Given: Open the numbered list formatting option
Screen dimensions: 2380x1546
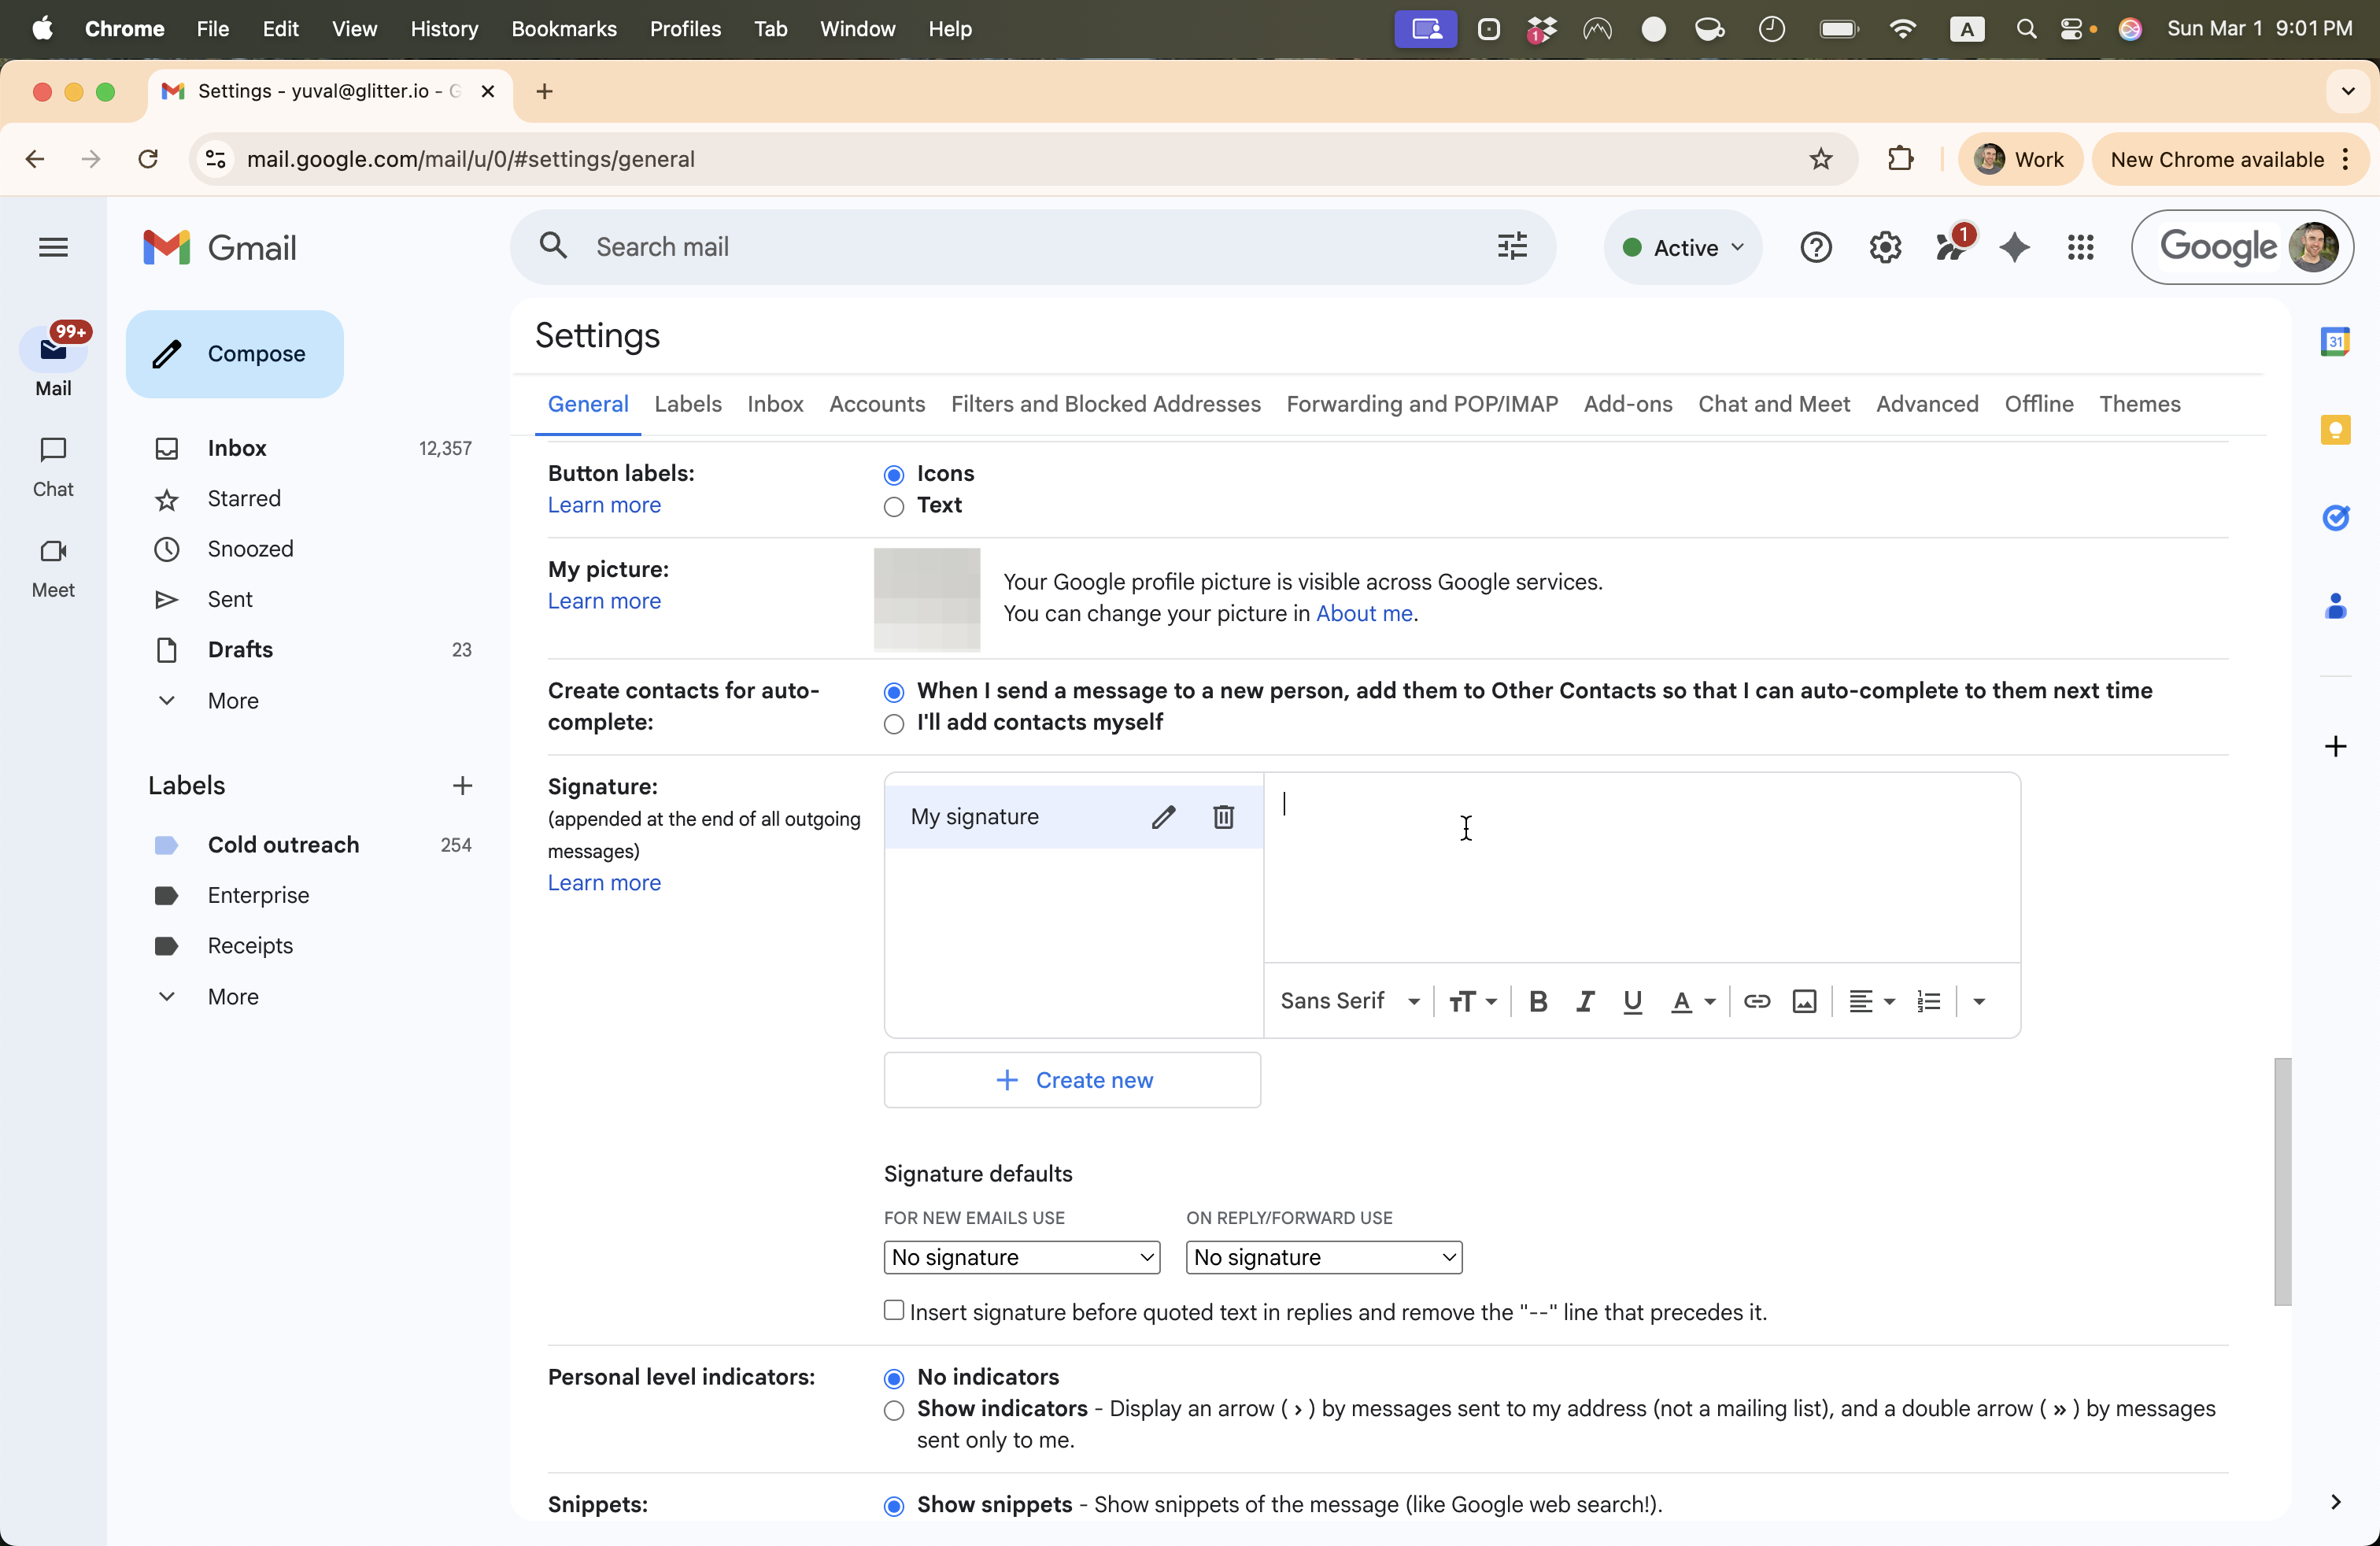Looking at the screenshot, I should click(x=1929, y=1001).
